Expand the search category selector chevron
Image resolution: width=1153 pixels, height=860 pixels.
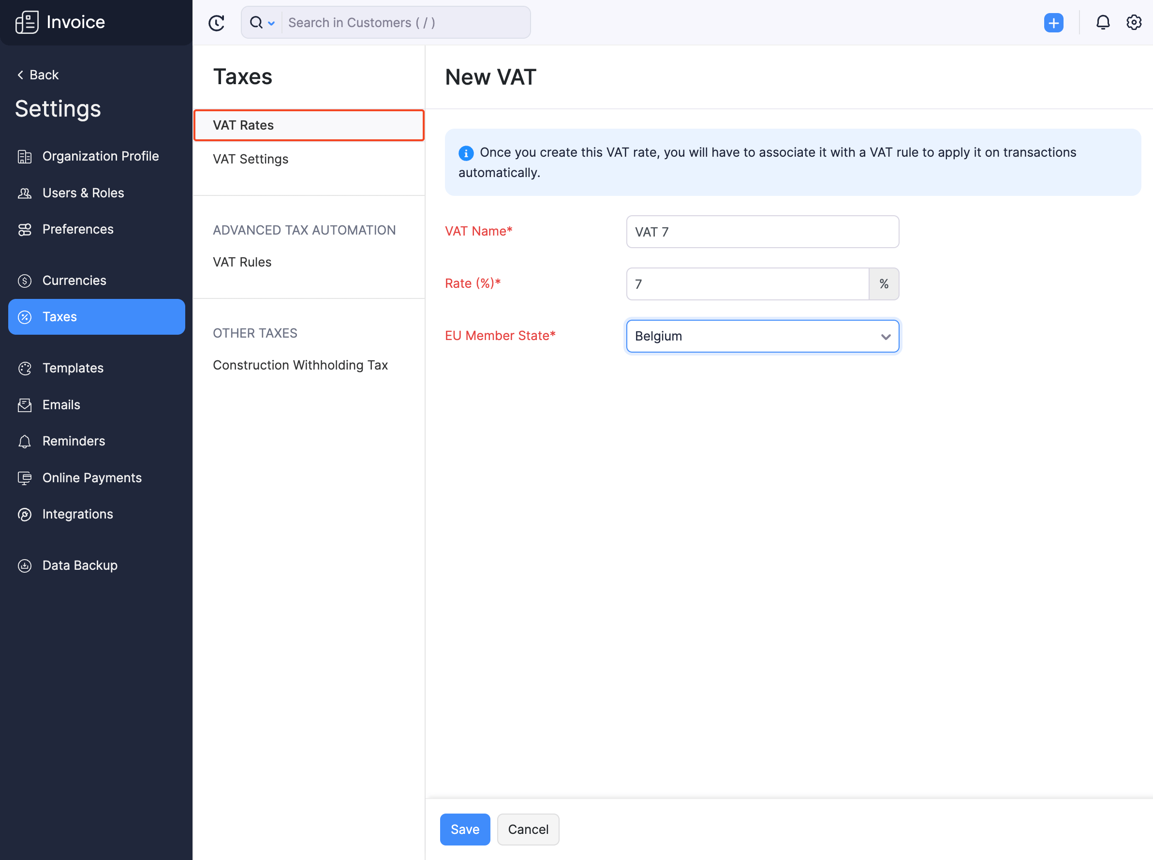[x=271, y=23]
